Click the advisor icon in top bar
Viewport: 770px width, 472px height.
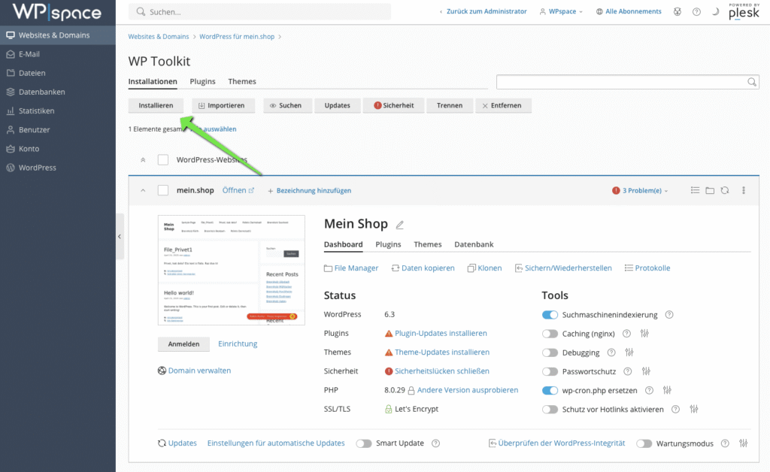(x=678, y=12)
